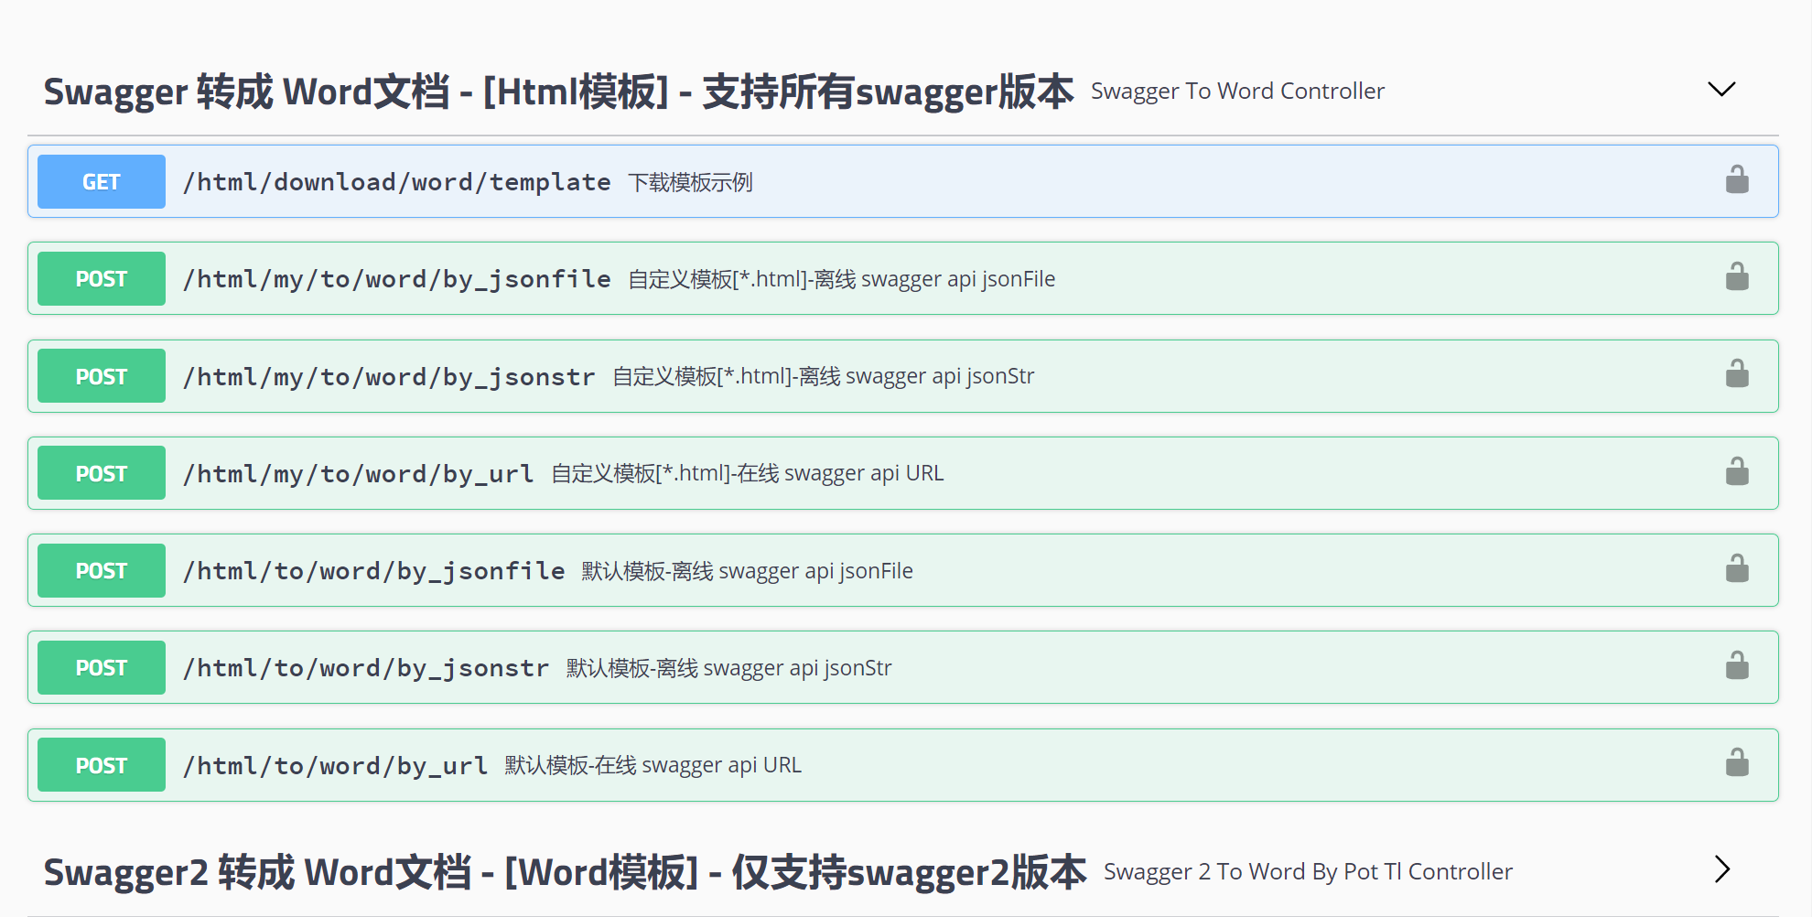Image resolution: width=1812 pixels, height=917 pixels.
Task: Click '默认模板-离线 swagger api jsonStr' description
Action: click(x=728, y=668)
